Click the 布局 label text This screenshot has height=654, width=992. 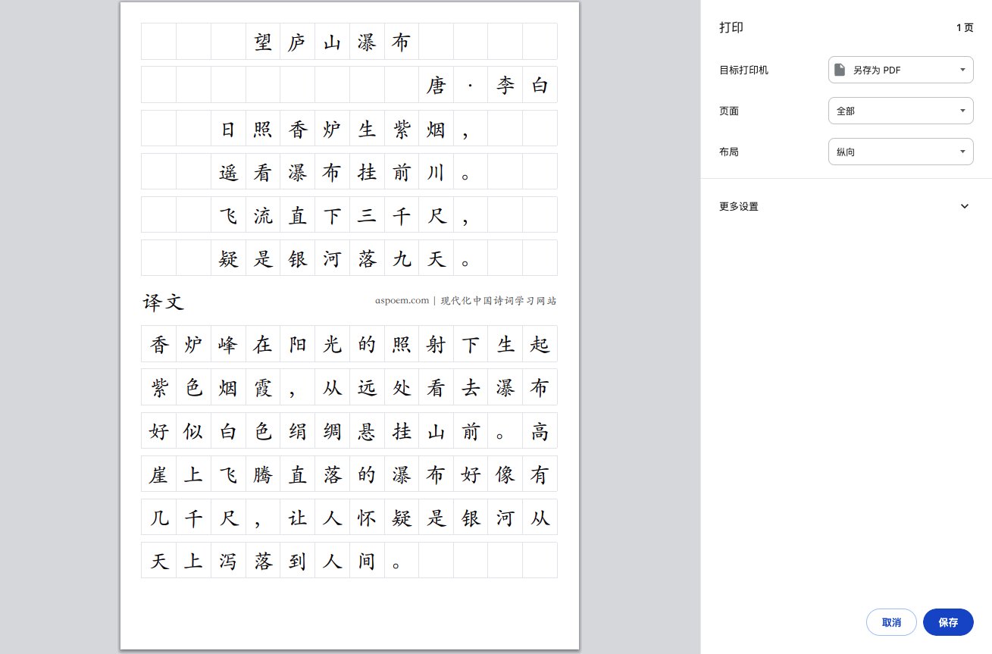(x=729, y=152)
